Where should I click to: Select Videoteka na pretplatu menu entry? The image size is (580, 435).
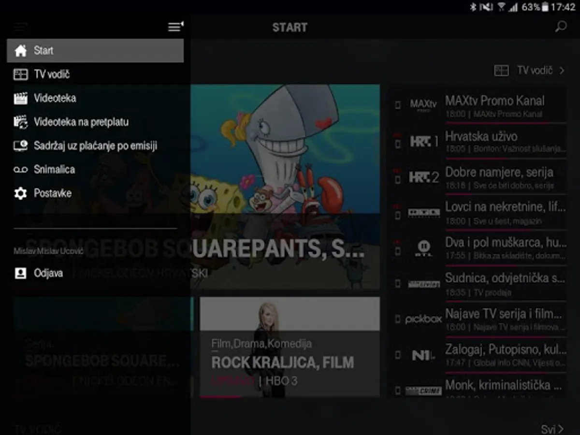[95, 122]
